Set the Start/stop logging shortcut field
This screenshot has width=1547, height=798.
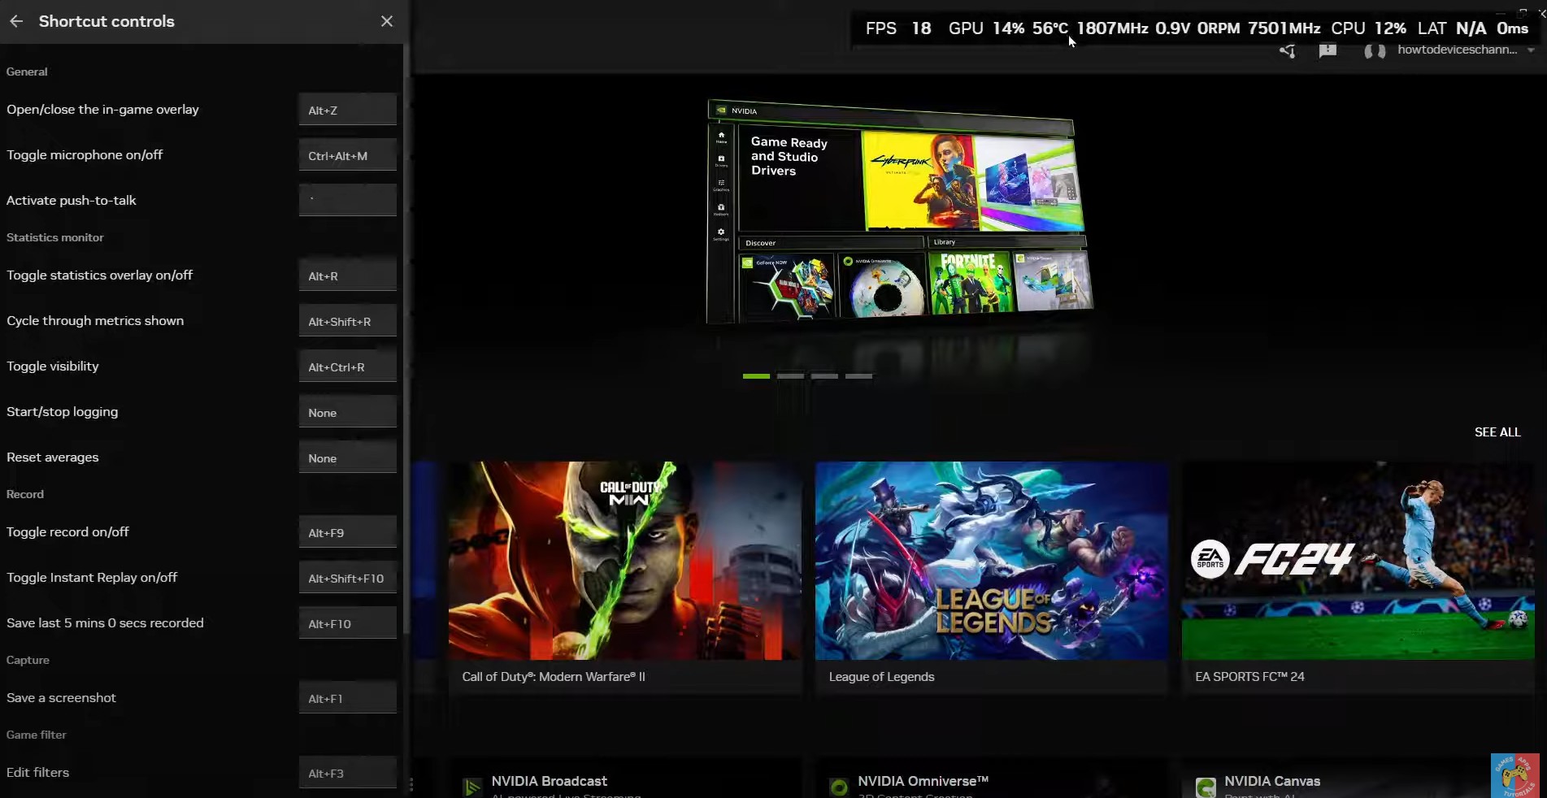(347, 412)
